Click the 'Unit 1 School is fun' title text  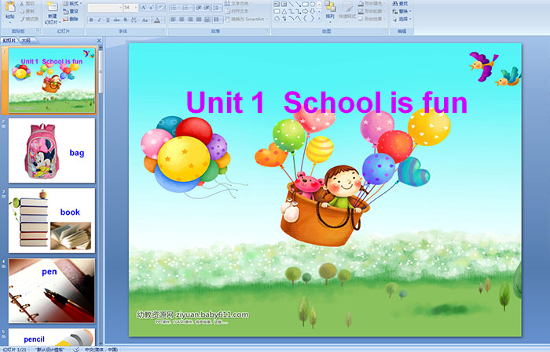(x=327, y=102)
